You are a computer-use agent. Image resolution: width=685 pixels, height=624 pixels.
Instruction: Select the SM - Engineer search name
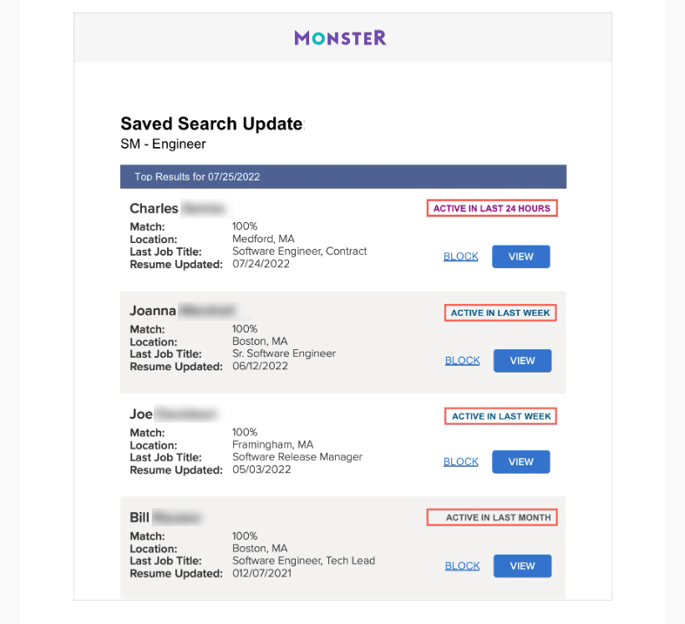[163, 144]
